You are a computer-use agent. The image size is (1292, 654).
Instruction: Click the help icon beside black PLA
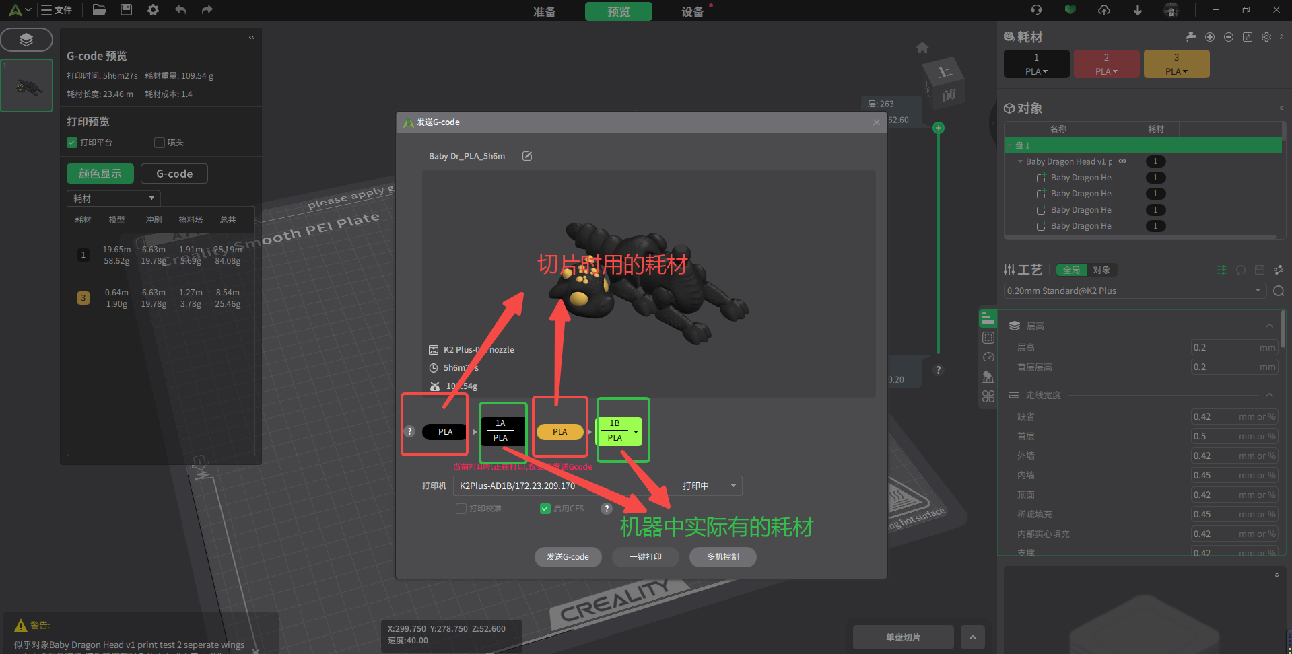coord(409,431)
